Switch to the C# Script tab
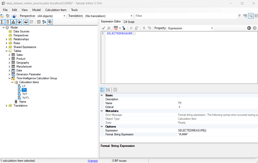Viewport: 258px width, 163px height. (x=129, y=22)
